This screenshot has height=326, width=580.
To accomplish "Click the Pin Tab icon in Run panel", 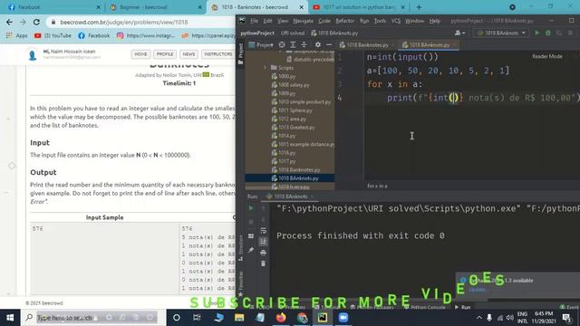I will coord(251,250).
